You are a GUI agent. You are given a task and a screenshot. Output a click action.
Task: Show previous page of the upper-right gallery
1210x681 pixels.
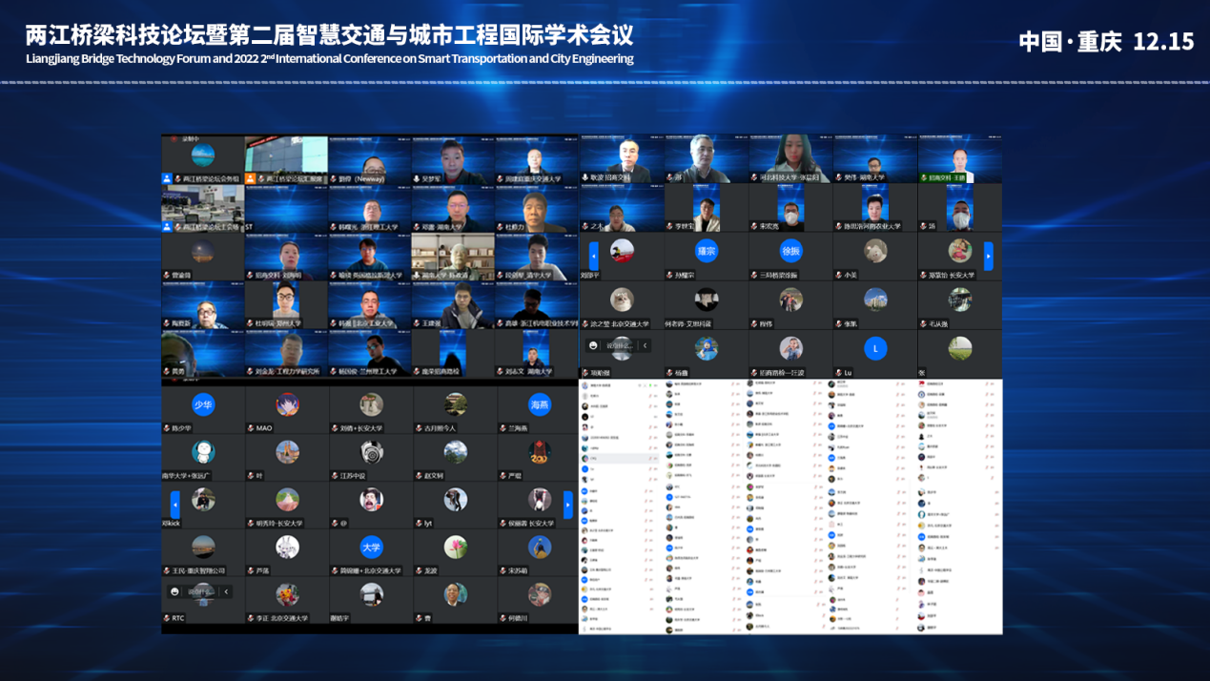[593, 256]
